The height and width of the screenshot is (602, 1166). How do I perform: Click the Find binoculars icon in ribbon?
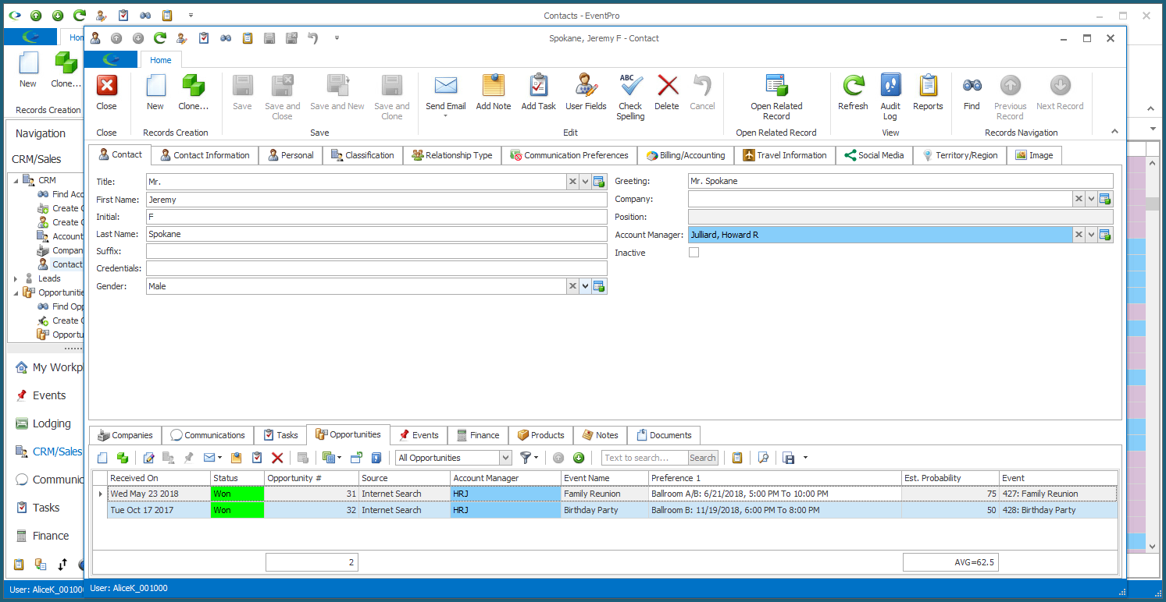pyautogui.click(x=972, y=86)
